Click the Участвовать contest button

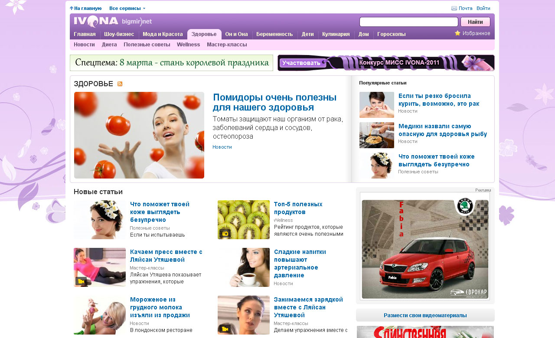(x=303, y=63)
